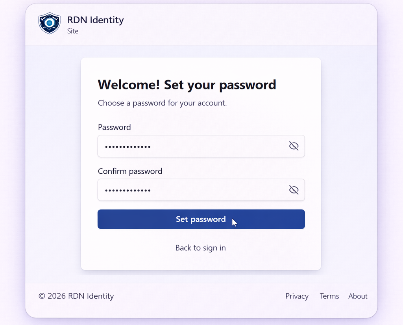Click the crossed-out eye icon beside Confirm password
Screen dimensions: 403x325
[x=294, y=189]
